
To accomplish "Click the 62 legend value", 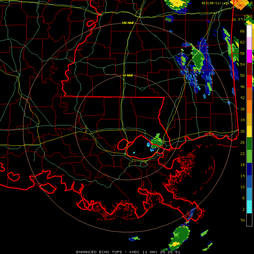I will pos(242,42).
